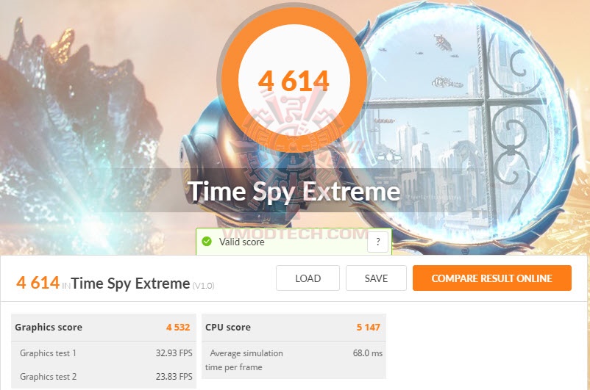Screen dimensions: 590x390
Task: Open the question mark help button
Action: 378,242
